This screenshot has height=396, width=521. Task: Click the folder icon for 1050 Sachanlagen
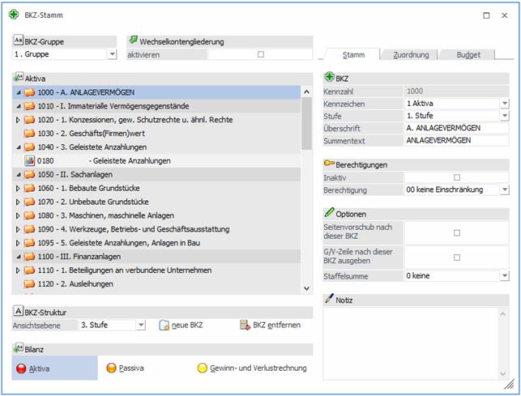(x=29, y=174)
